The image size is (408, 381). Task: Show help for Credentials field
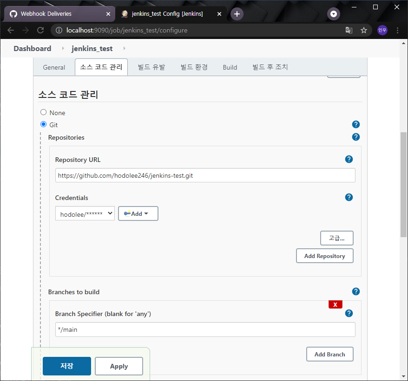349,197
